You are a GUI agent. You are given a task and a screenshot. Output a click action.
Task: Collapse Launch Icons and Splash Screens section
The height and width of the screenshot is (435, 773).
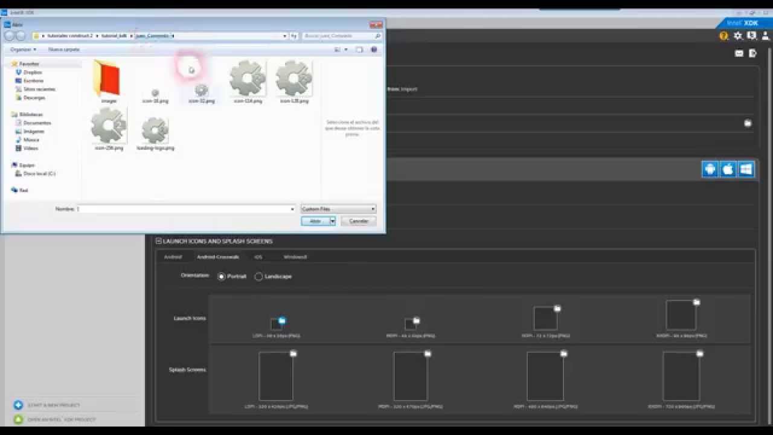click(x=159, y=241)
